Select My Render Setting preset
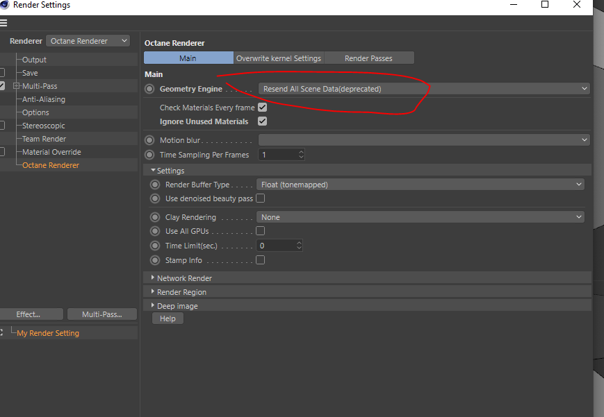The image size is (604, 417). tap(48, 333)
